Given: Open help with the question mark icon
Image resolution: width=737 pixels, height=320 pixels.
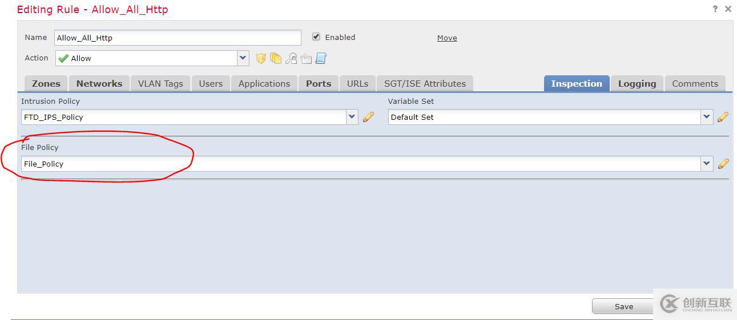Looking at the screenshot, I should coord(715,9).
